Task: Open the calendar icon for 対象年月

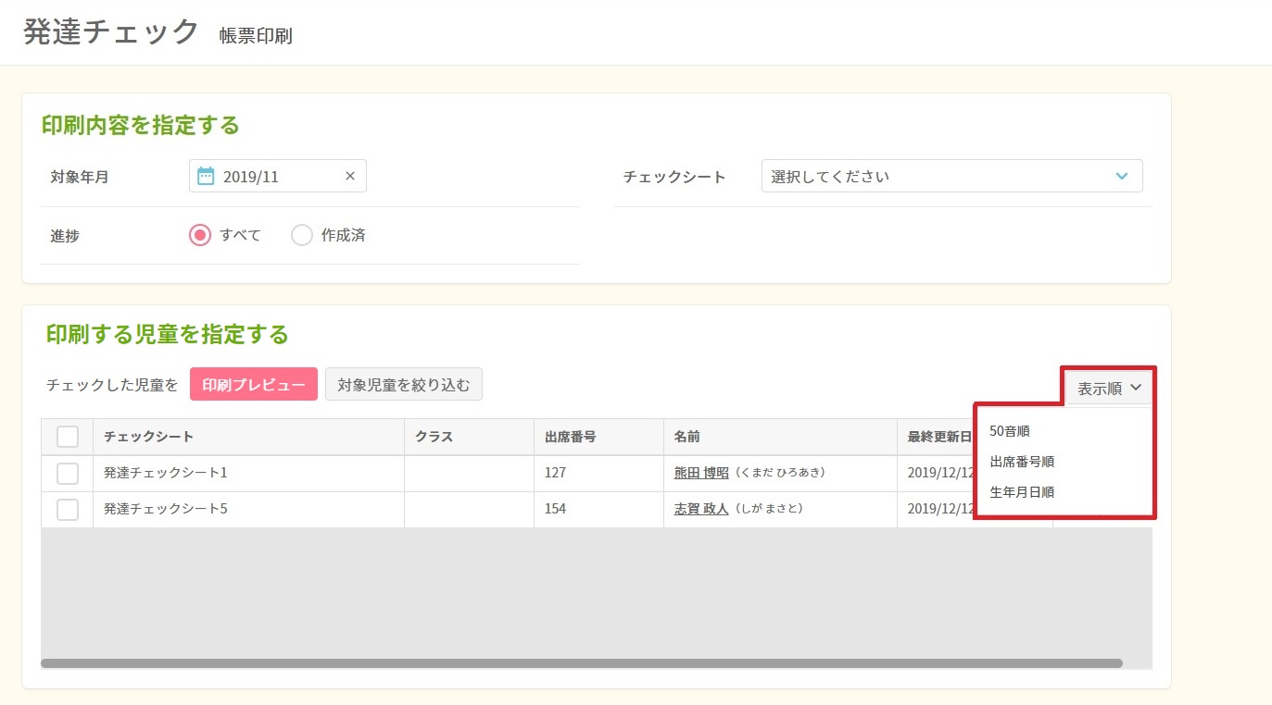Action: point(206,176)
